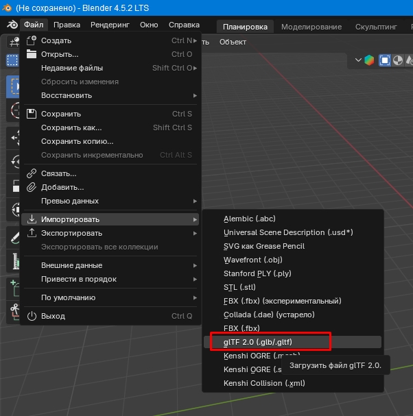Import a Wavefront (.obj) file
Screen dimensions: 413x416
[292, 260]
